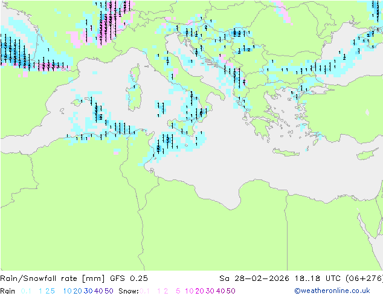Click the Snow legend value 5
383x296 pixels.
(178, 291)
